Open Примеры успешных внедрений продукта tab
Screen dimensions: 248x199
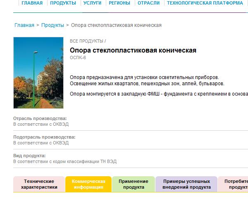(187, 184)
